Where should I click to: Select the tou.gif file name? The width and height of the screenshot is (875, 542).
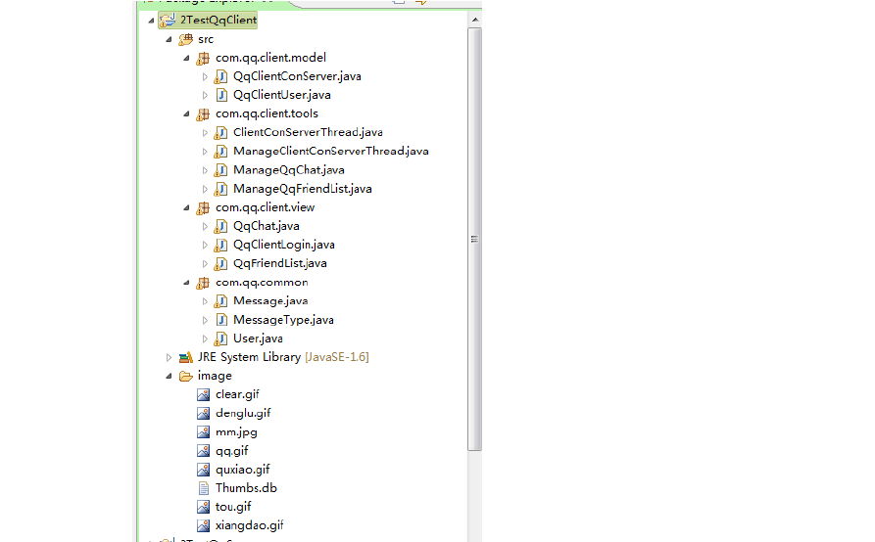[233, 507]
